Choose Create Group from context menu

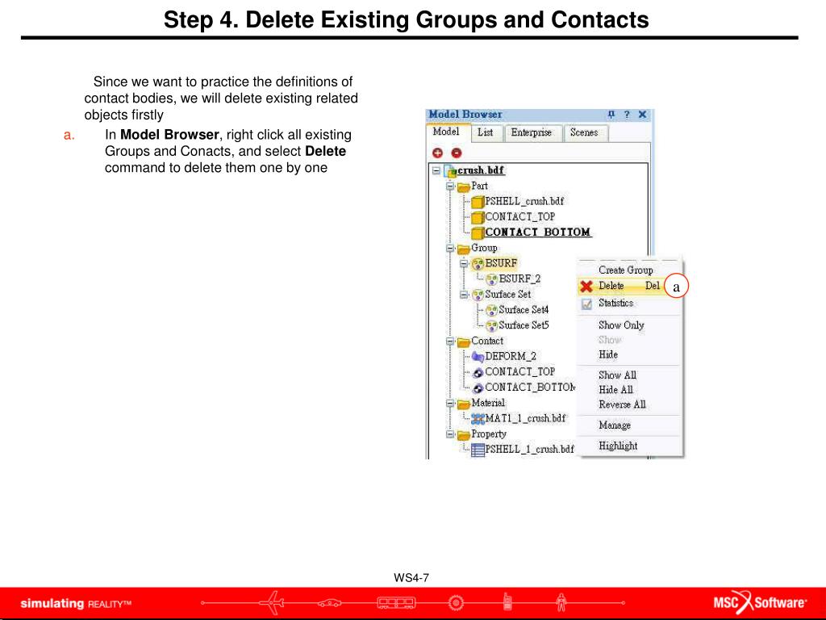click(x=626, y=270)
